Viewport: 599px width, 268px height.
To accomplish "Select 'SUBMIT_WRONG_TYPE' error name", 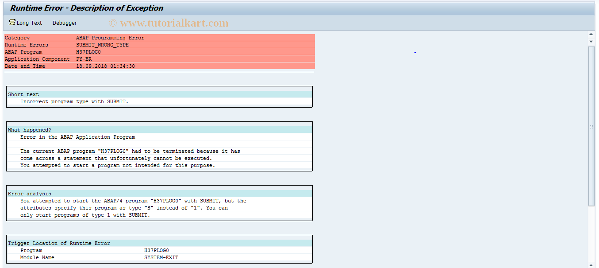I will (x=103, y=45).
